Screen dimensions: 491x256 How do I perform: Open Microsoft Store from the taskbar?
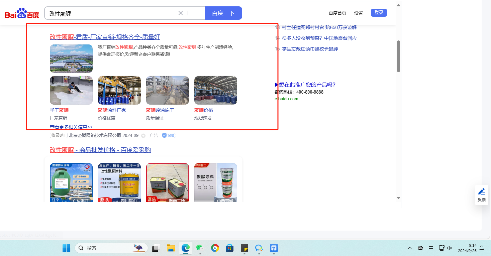click(229, 248)
